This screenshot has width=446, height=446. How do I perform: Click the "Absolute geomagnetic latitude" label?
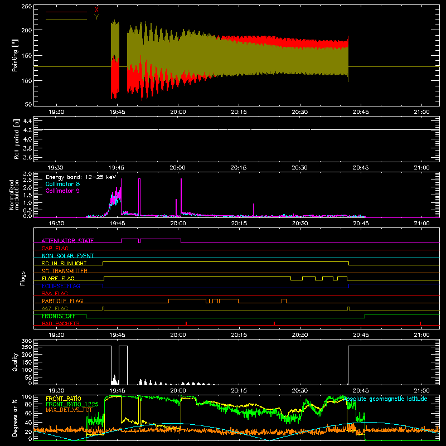(385, 399)
